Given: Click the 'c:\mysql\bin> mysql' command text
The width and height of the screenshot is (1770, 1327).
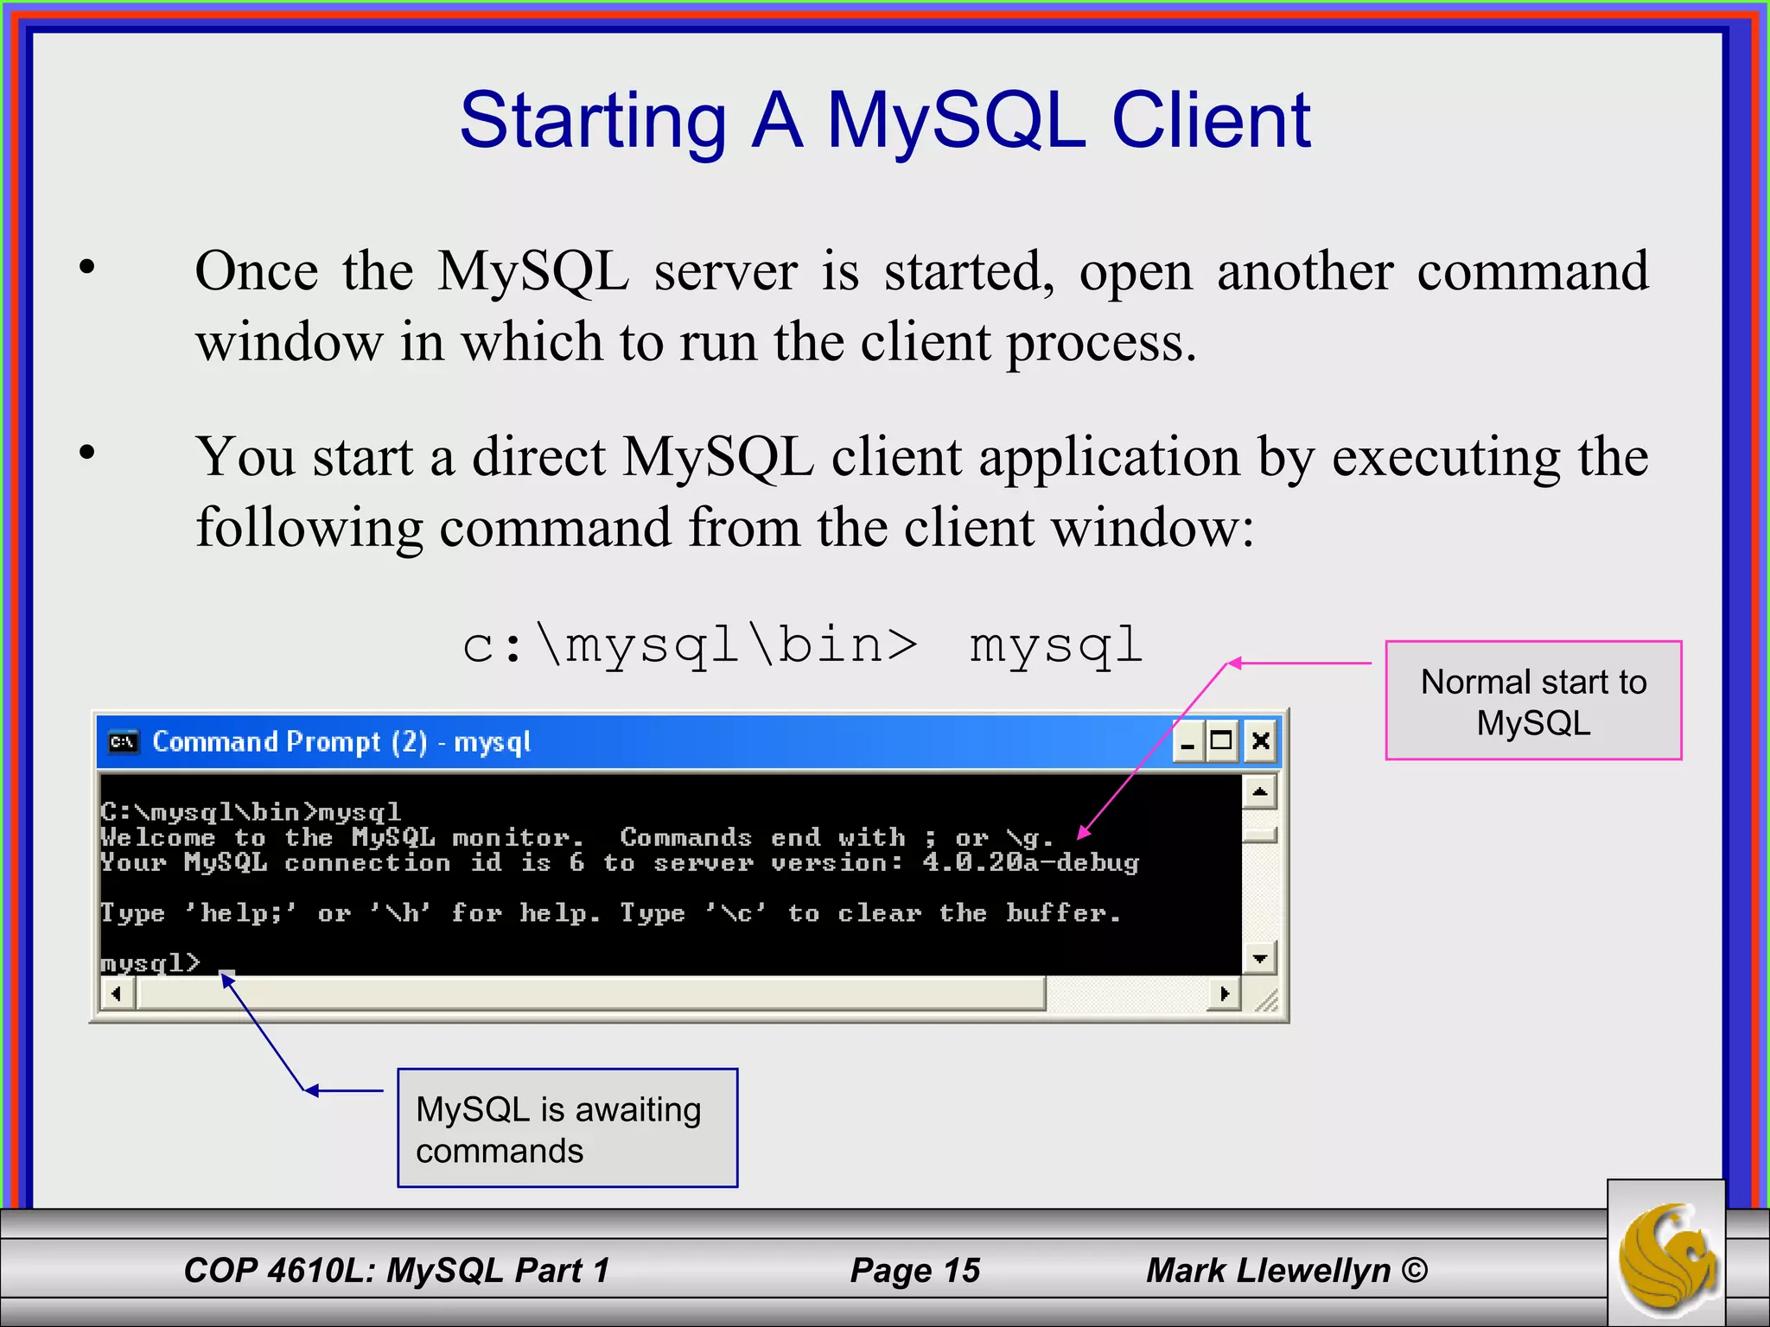Looking at the screenshot, I should 802,645.
